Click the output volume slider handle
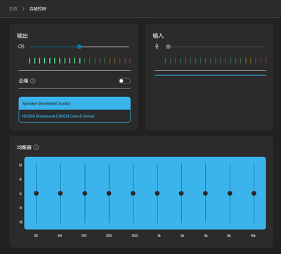The height and width of the screenshot is (254, 281). tap(79, 46)
